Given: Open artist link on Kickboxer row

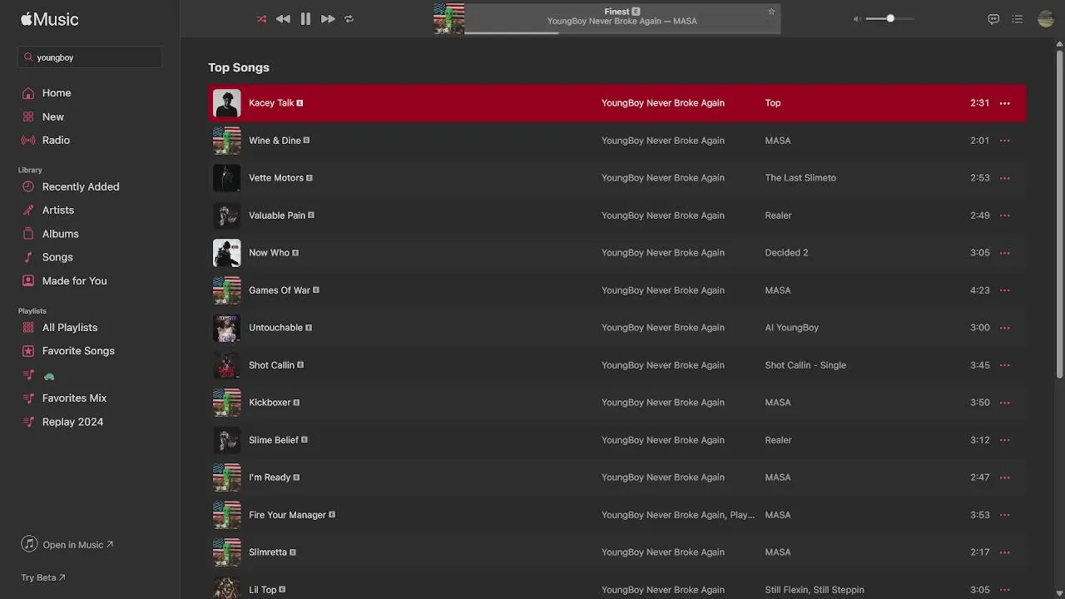Looking at the screenshot, I should click(x=663, y=403).
